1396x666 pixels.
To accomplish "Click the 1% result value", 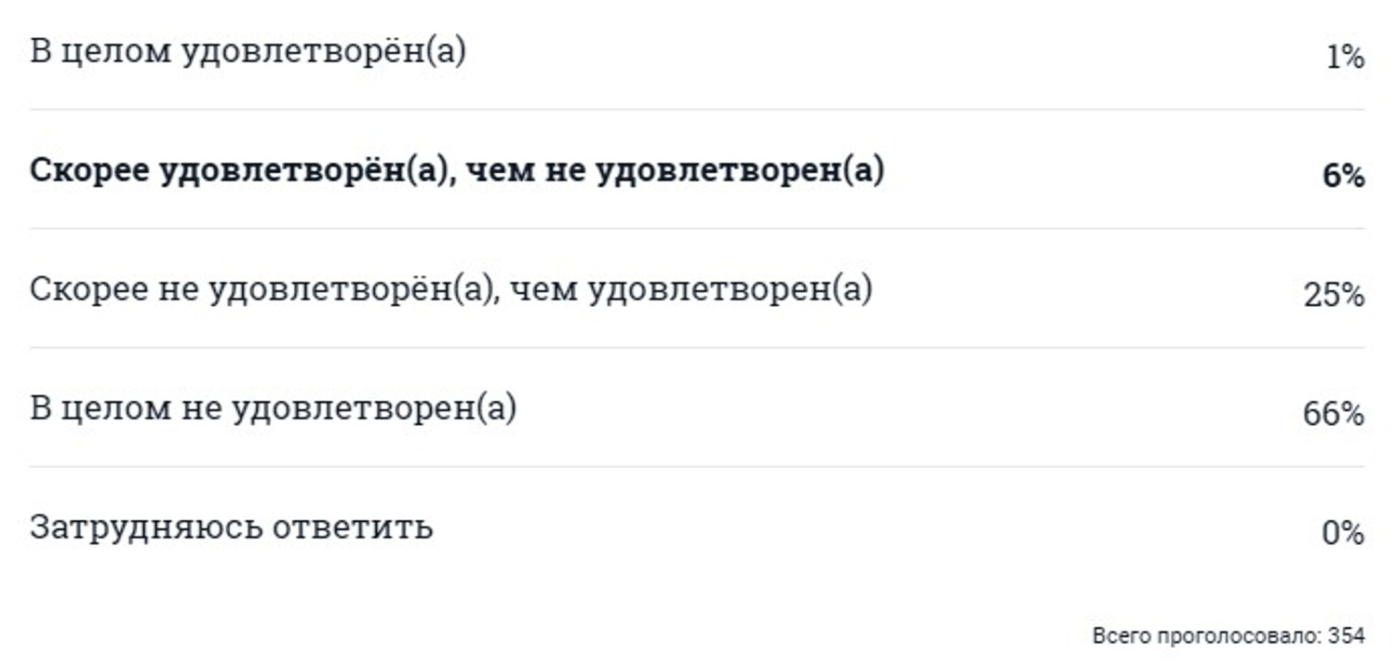I will pos(1345,58).
